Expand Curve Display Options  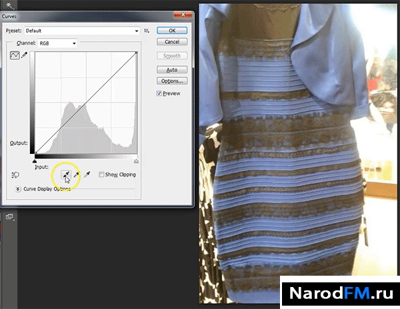17,189
